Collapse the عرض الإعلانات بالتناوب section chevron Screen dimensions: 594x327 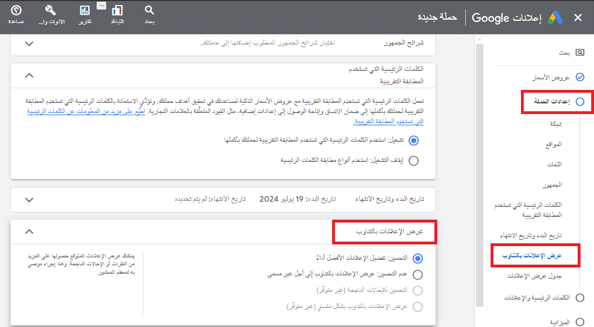(29, 231)
